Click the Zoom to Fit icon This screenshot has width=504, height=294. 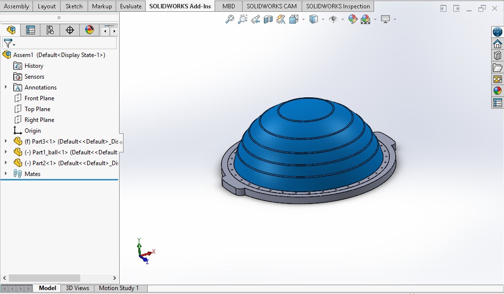(229, 19)
